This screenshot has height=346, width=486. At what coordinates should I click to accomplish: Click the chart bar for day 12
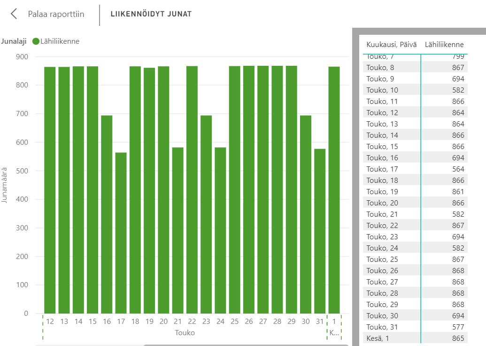click(x=50, y=190)
